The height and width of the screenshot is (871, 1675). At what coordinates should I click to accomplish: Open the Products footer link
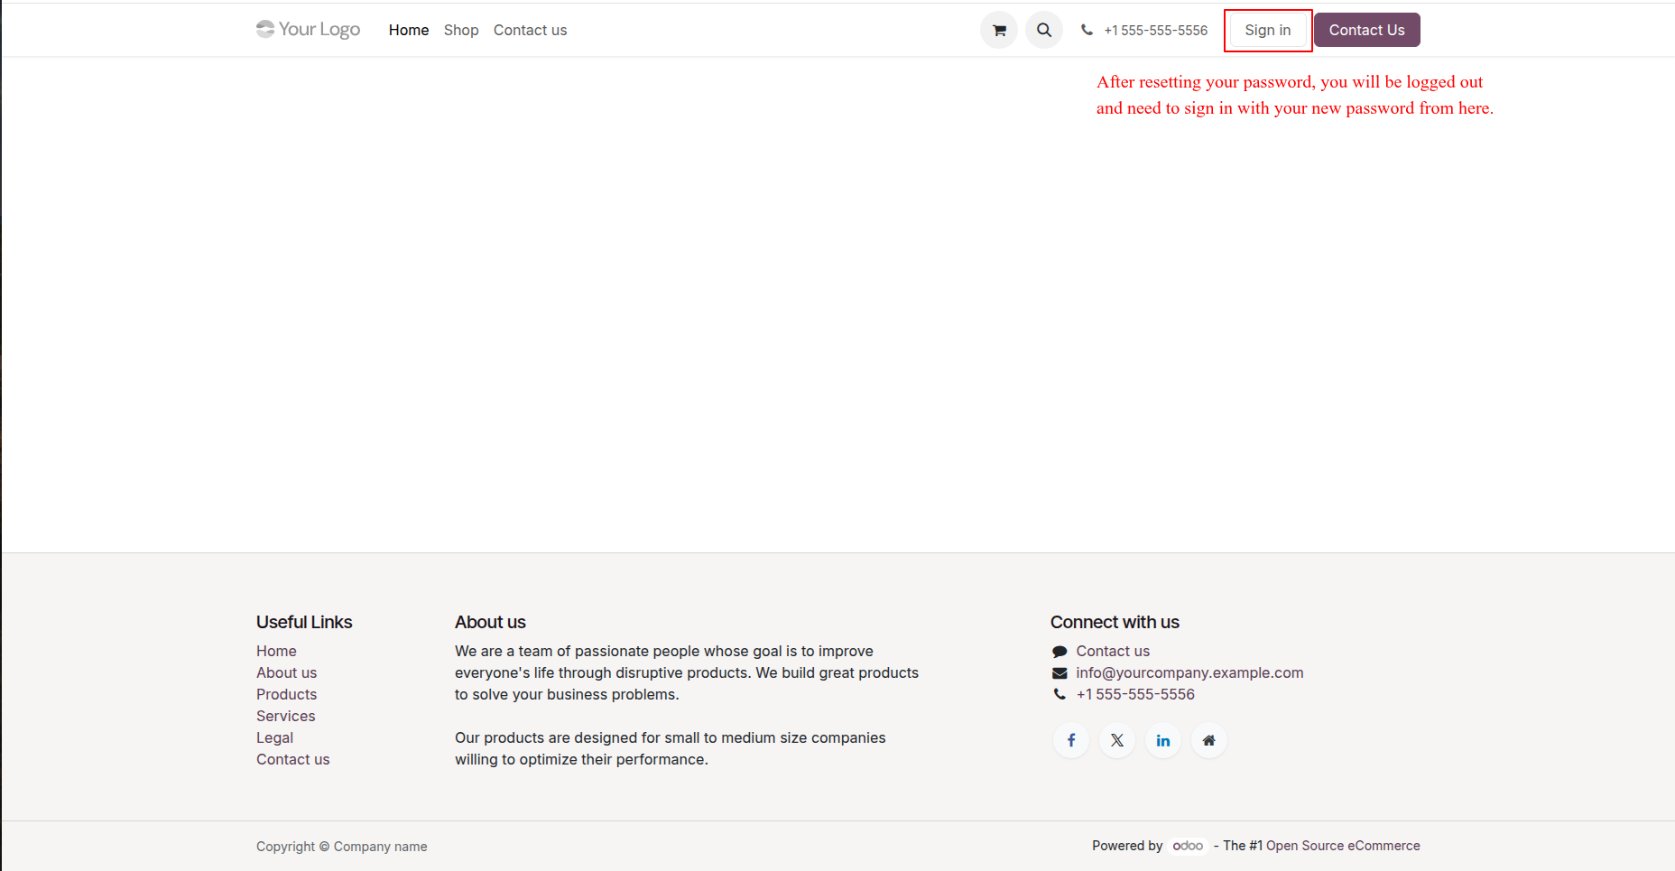coord(287,694)
